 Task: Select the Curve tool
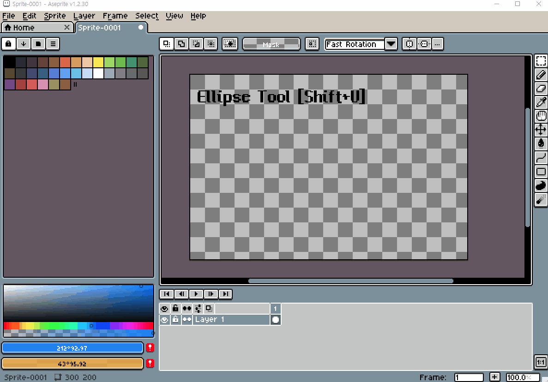(x=541, y=157)
